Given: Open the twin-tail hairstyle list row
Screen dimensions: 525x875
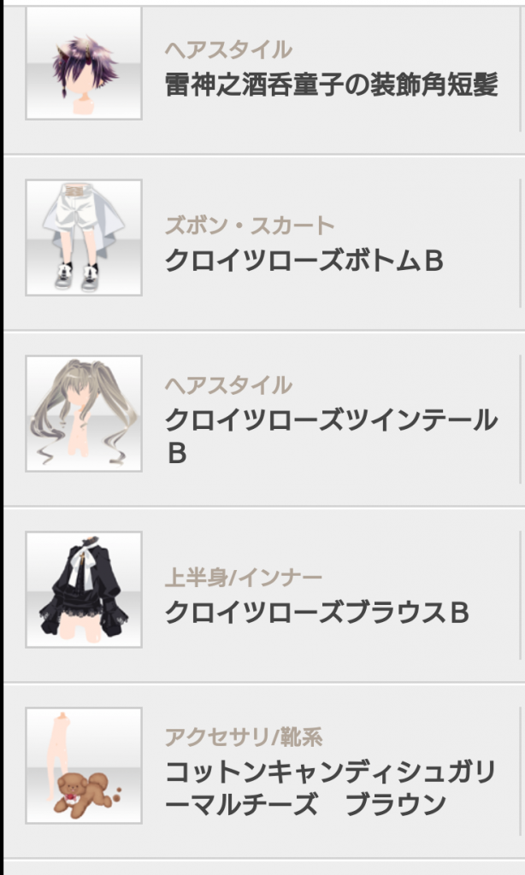Looking at the screenshot, I should click(x=264, y=419).
